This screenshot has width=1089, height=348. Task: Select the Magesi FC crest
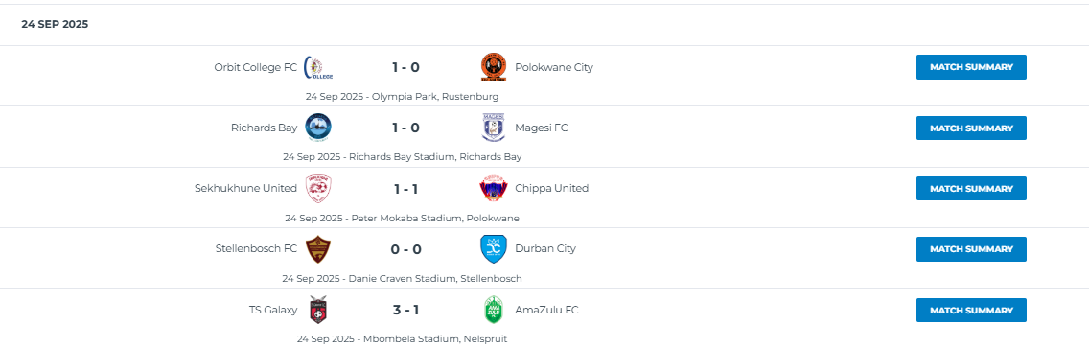pyautogui.click(x=493, y=128)
